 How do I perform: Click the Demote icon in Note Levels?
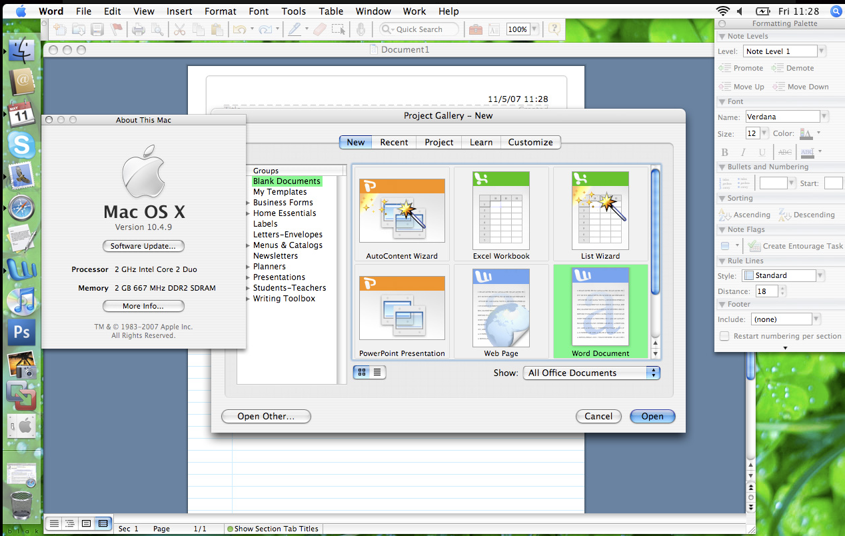pos(778,68)
